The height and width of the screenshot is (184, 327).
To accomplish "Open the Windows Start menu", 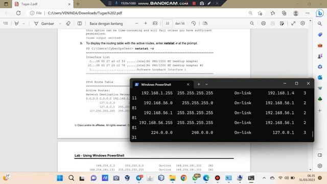I will pos(60,178).
